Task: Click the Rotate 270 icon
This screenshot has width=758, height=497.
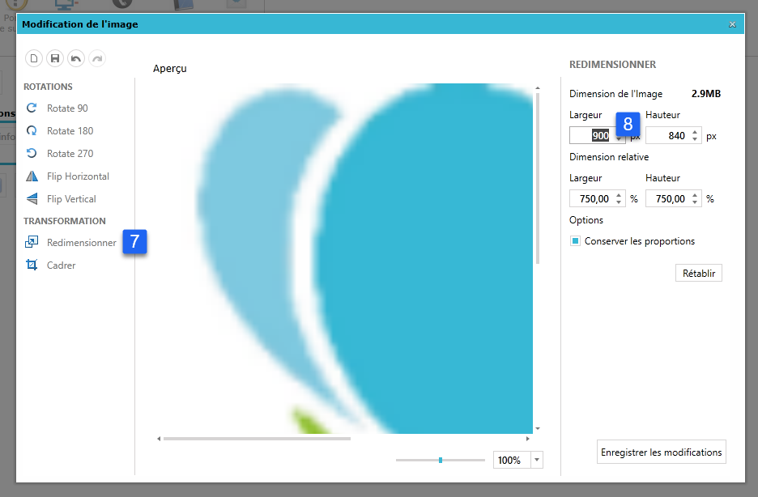Action: (x=32, y=154)
